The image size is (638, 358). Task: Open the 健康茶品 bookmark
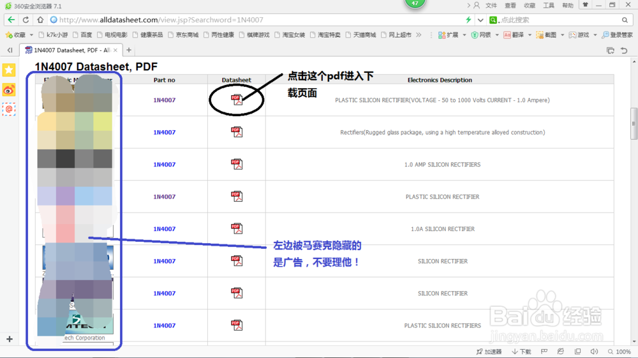point(147,35)
